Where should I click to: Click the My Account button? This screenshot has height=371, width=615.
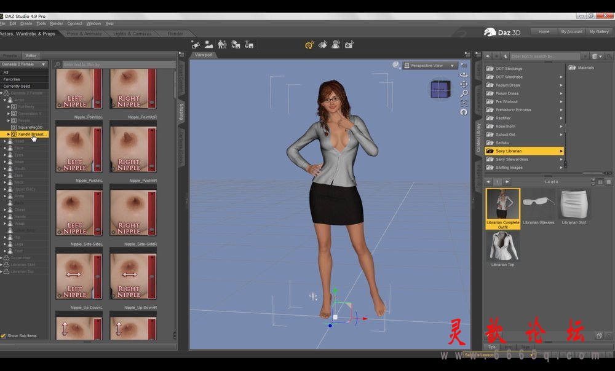(571, 31)
